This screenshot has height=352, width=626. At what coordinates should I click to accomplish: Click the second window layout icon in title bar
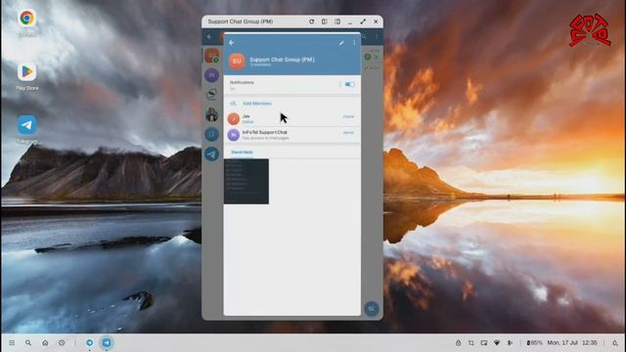(337, 22)
